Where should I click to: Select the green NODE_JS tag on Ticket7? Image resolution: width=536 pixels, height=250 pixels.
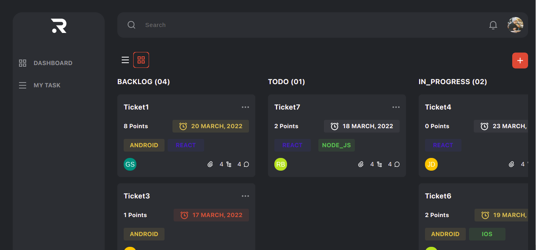coord(336,145)
